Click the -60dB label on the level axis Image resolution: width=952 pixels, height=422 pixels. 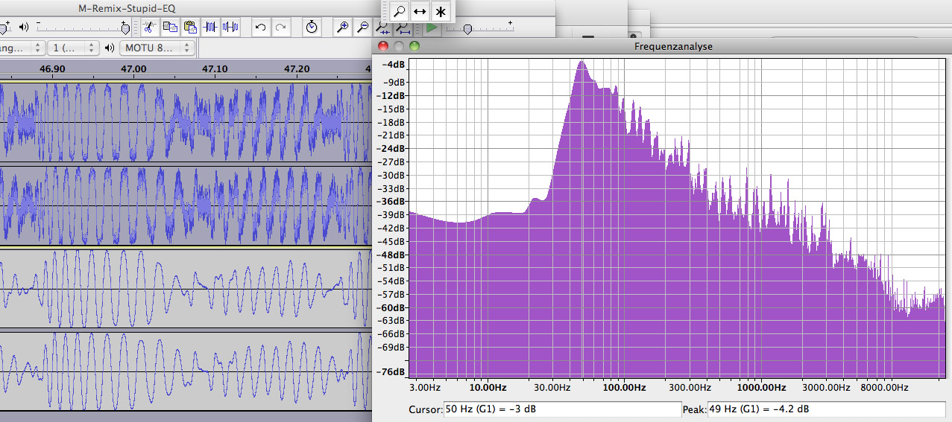[x=392, y=307]
